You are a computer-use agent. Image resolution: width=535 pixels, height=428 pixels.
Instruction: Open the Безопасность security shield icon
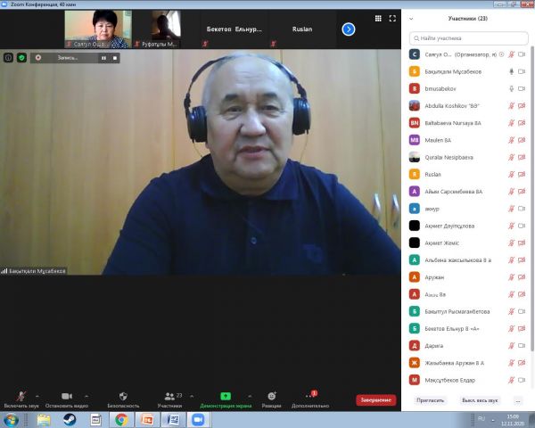click(x=123, y=397)
